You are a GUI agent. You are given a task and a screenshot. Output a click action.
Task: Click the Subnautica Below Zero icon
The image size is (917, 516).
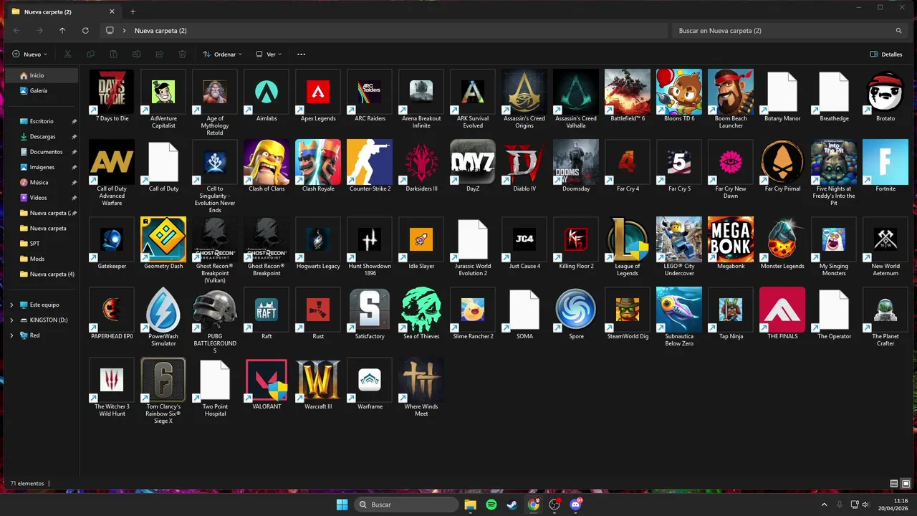[x=679, y=310]
